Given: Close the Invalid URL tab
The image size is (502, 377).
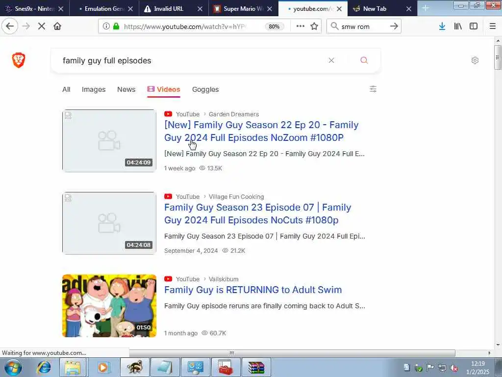Looking at the screenshot, I should (200, 9).
